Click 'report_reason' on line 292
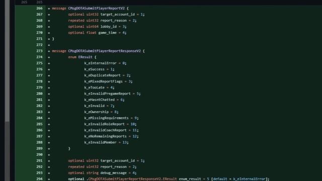This screenshot has width=322, height=181. [x=113, y=167]
